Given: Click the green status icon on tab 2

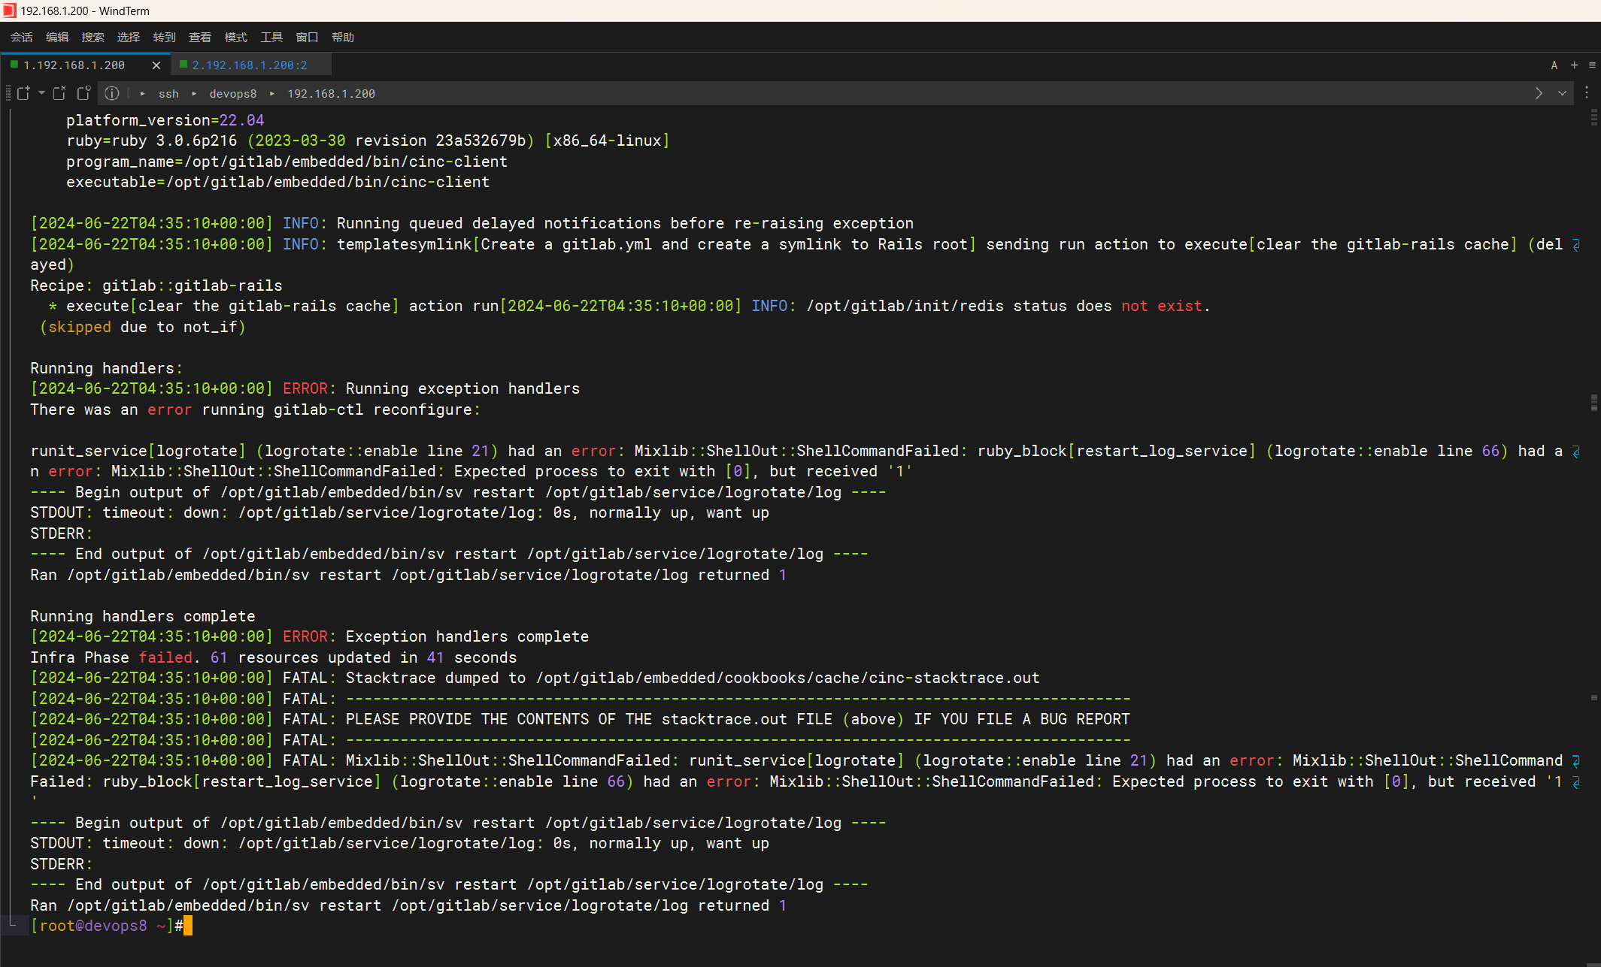Looking at the screenshot, I should [x=183, y=65].
